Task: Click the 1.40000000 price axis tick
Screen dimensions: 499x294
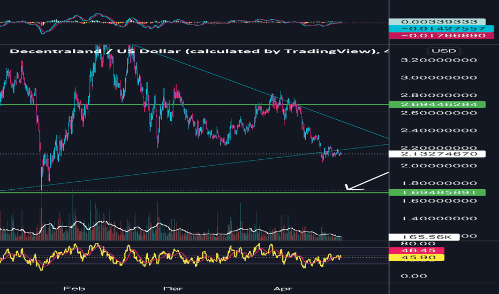Action: 439,218
